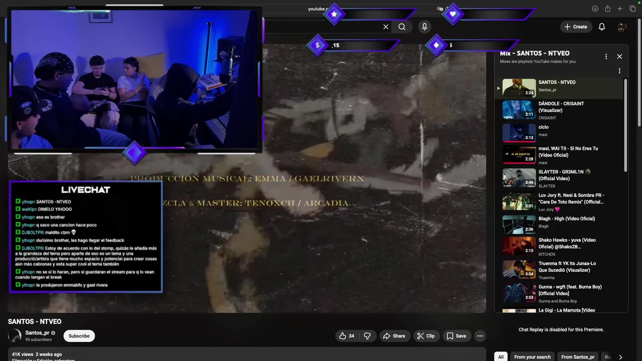Open 'masi, WAI TII - Si No Eres Tu' title

[x=568, y=152]
